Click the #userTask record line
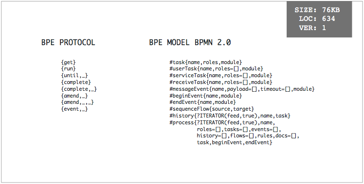The width and height of the screenshot is (364, 184). (216, 69)
